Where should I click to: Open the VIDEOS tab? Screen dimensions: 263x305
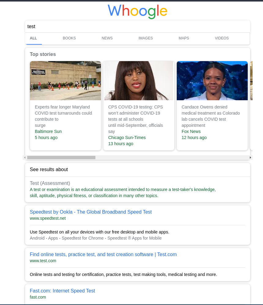[222, 38]
